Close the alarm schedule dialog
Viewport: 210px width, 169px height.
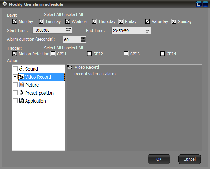[206, 4]
